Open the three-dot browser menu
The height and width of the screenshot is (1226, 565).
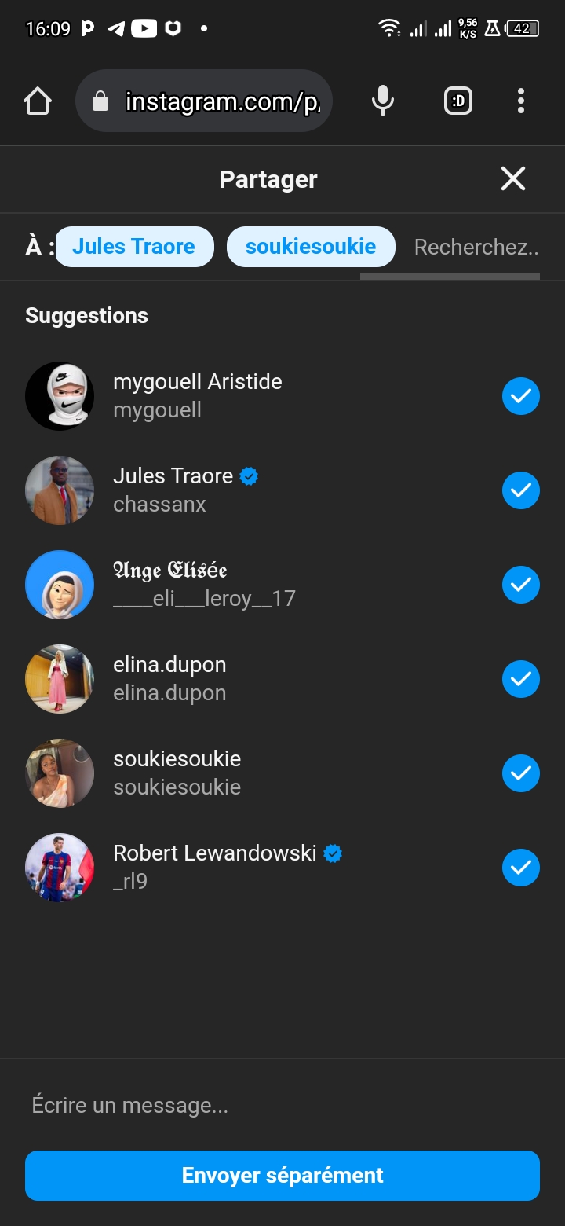click(521, 101)
